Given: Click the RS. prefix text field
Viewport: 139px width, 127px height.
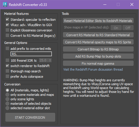Looking at the screenshot, I should (31, 54).
